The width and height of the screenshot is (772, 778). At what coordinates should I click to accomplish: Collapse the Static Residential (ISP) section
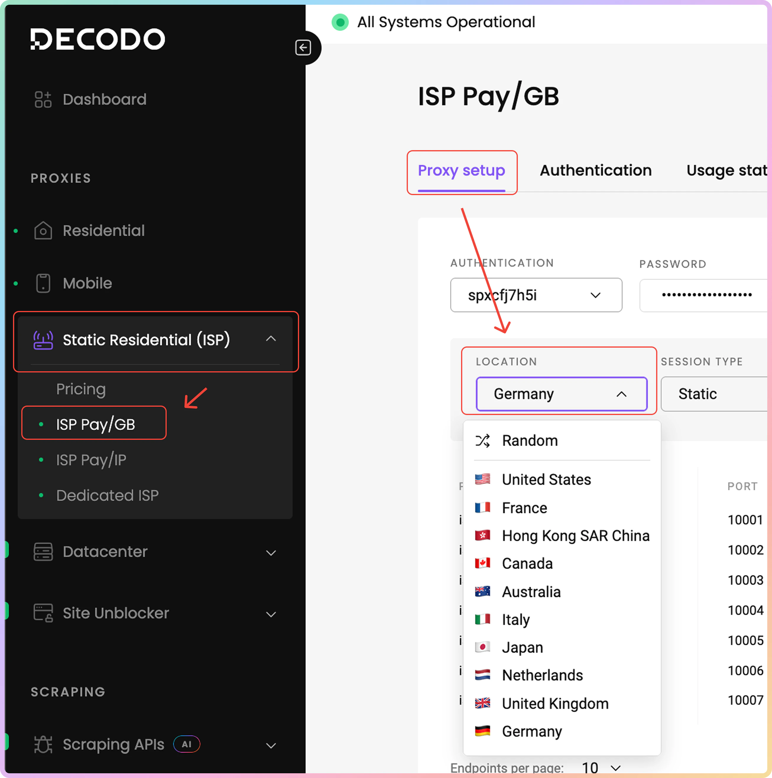pyautogui.click(x=271, y=339)
